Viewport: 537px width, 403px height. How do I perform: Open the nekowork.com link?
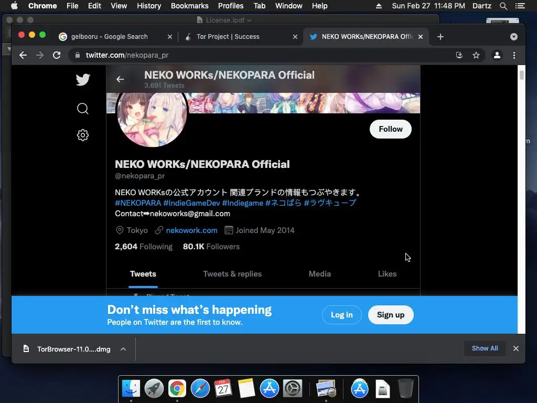tap(191, 230)
